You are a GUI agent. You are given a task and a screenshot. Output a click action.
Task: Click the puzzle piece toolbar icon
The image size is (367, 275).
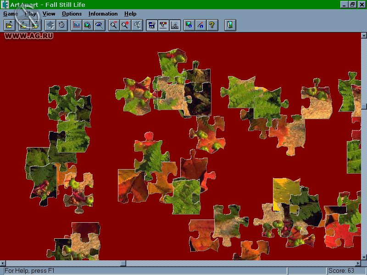tap(50, 25)
